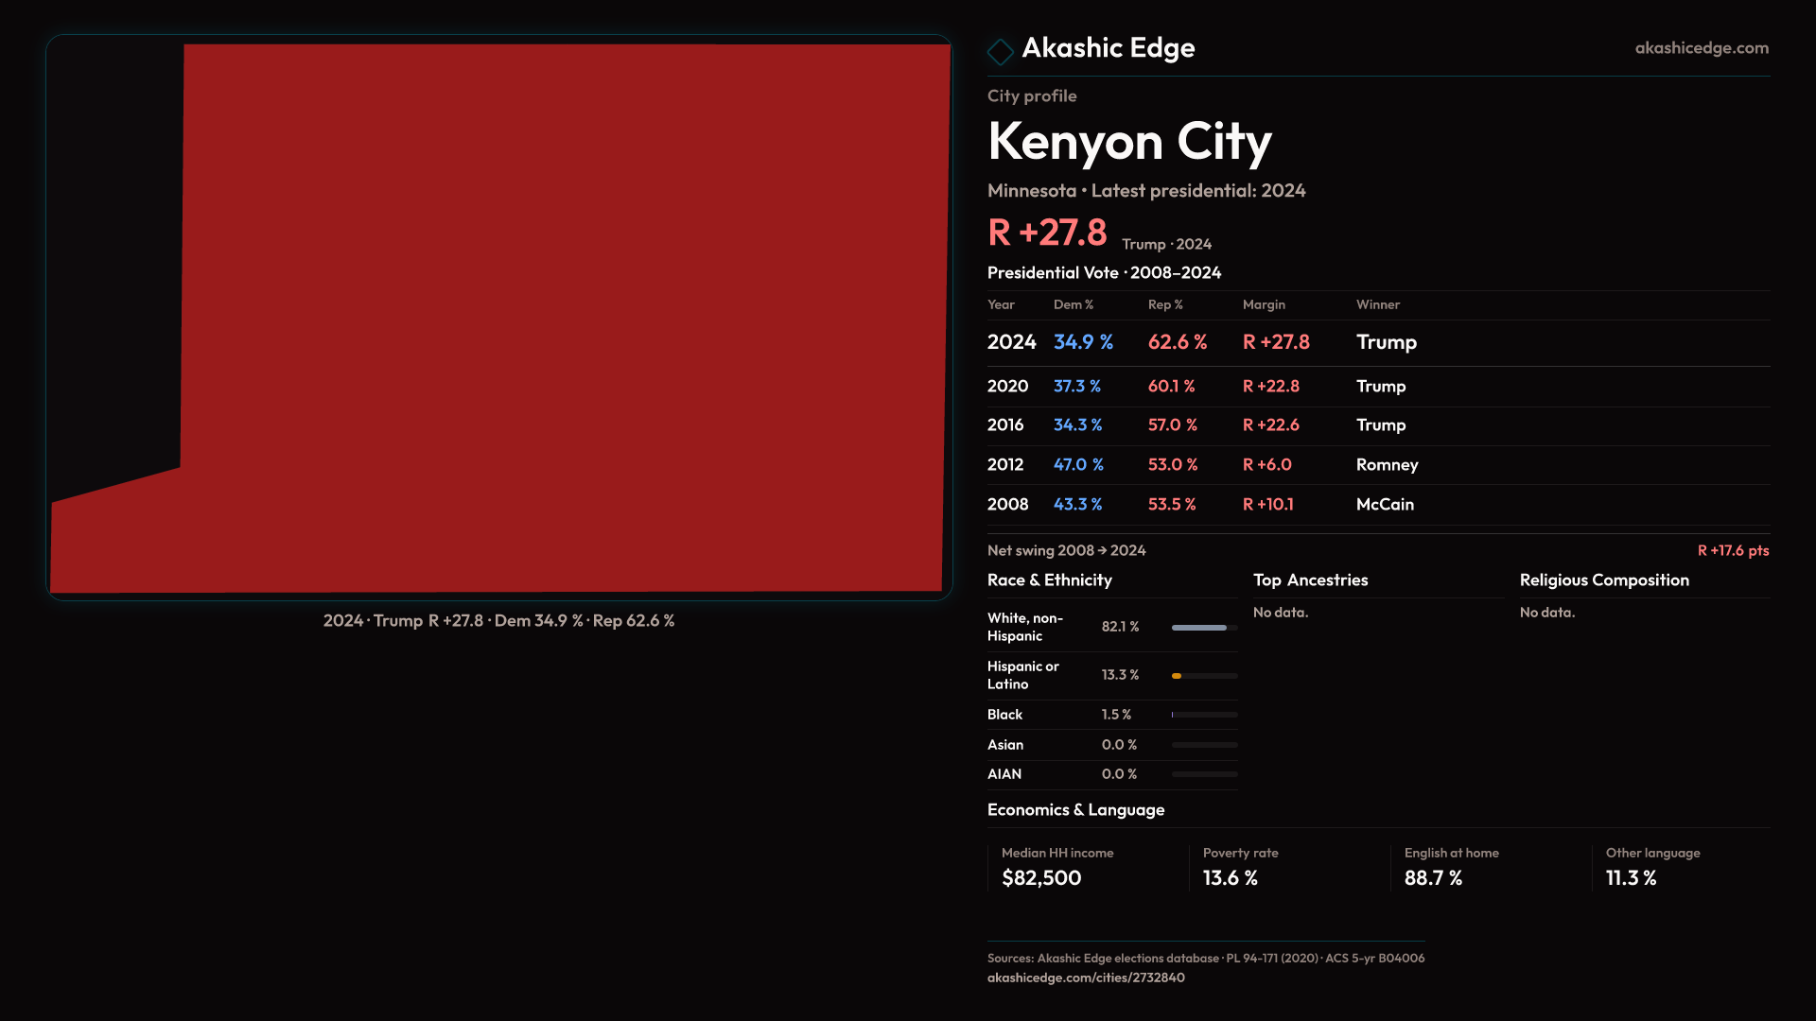Click the akashicedge.com/cities/2732840 footer URL
This screenshot has height=1021, width=1816.
tap(1085, 978)
